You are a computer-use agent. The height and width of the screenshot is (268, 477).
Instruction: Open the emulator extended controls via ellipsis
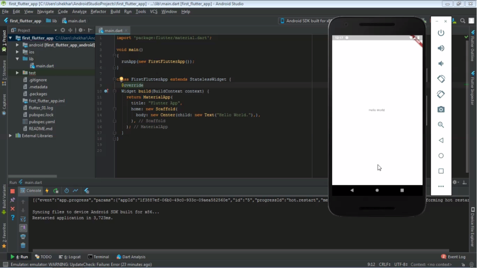[x=441, y=186]
